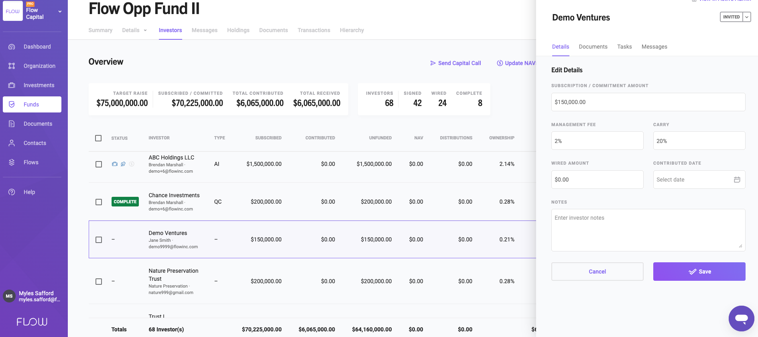Open Dashboard menu item label
Image resolution: width=758 pixels, height=337 pixels.
point(37,47)
